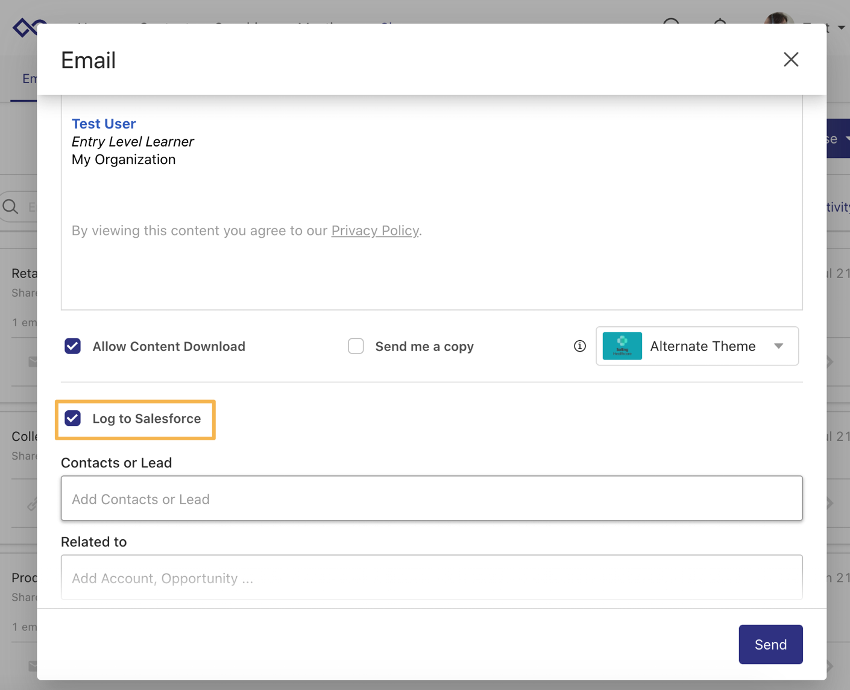Click the magnifying glass search icon in the header
This screenshot has height=690, width=850.
pos(671,25)
